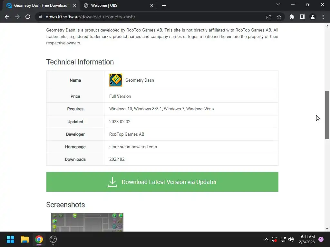330x247 pixels.
Task: Close the Welcome OBS tab
Action: (152, 5)
